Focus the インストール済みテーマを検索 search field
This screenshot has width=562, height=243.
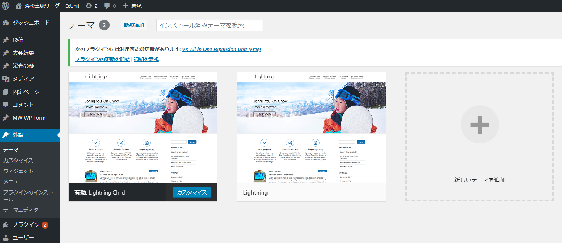[209, 25]
